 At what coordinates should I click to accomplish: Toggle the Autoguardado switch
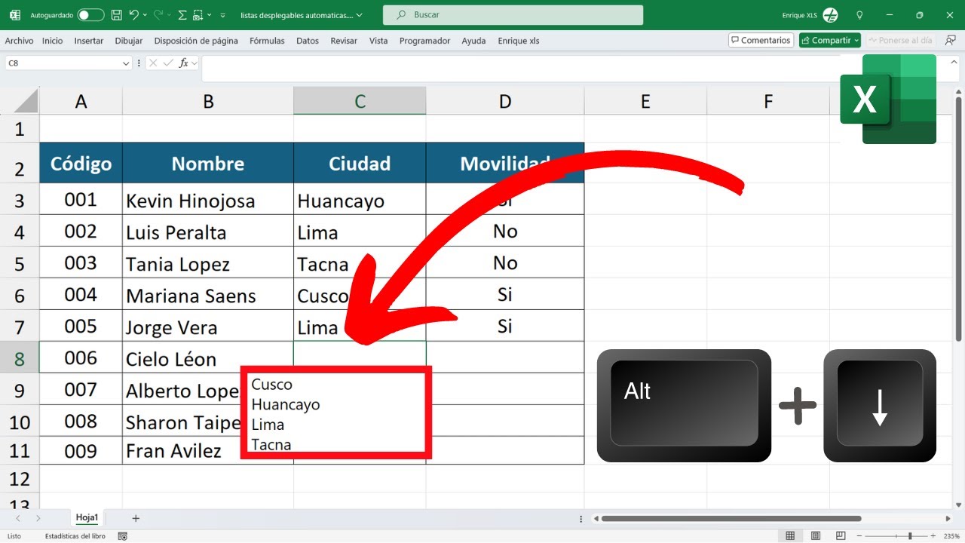tap(90, 15)
